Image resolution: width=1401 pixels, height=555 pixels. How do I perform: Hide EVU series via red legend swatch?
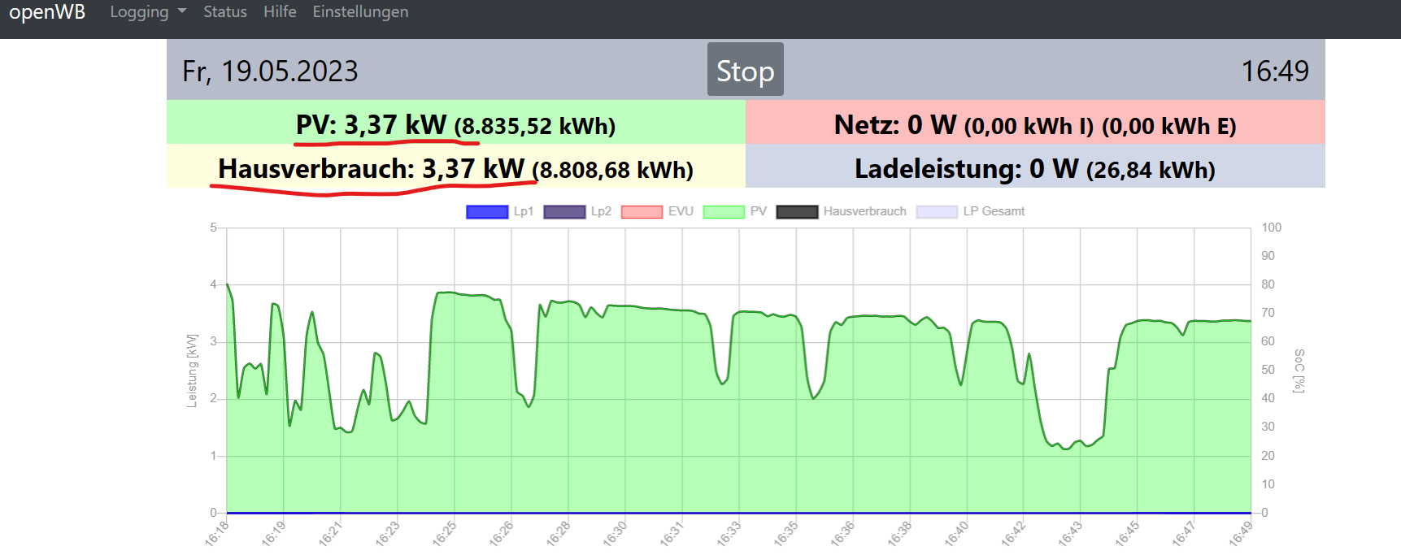[x=642, y=212]
